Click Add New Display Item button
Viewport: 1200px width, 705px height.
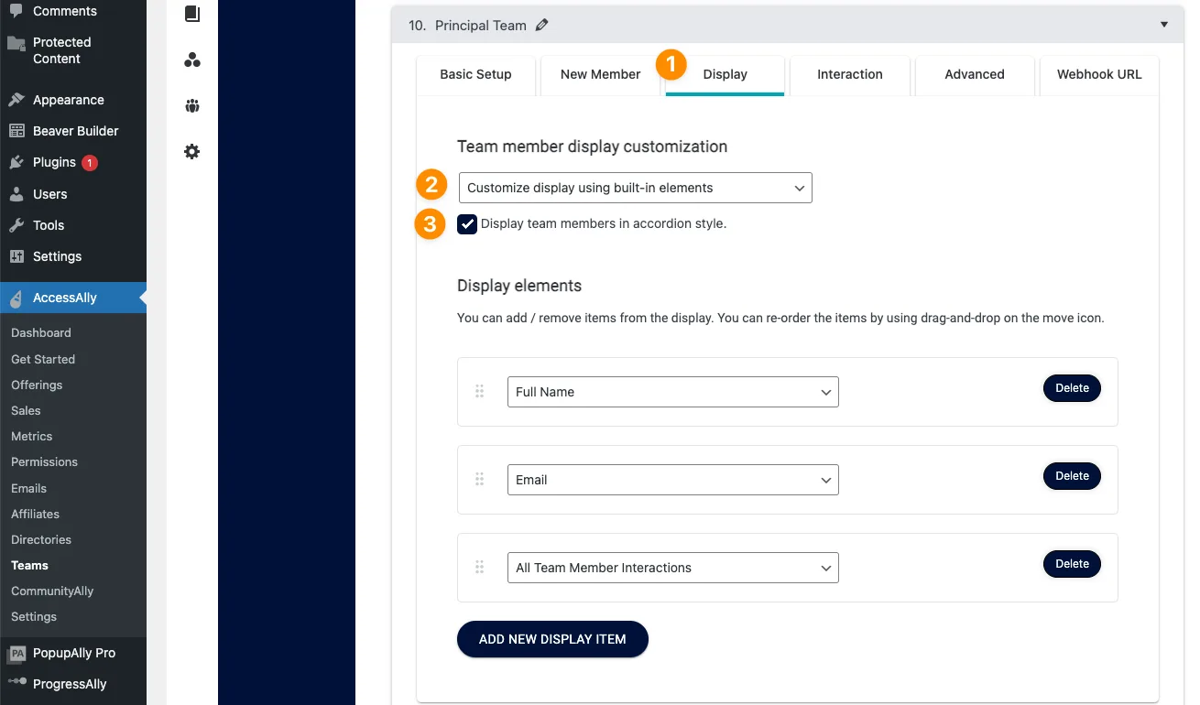click(x=552, y=639)
